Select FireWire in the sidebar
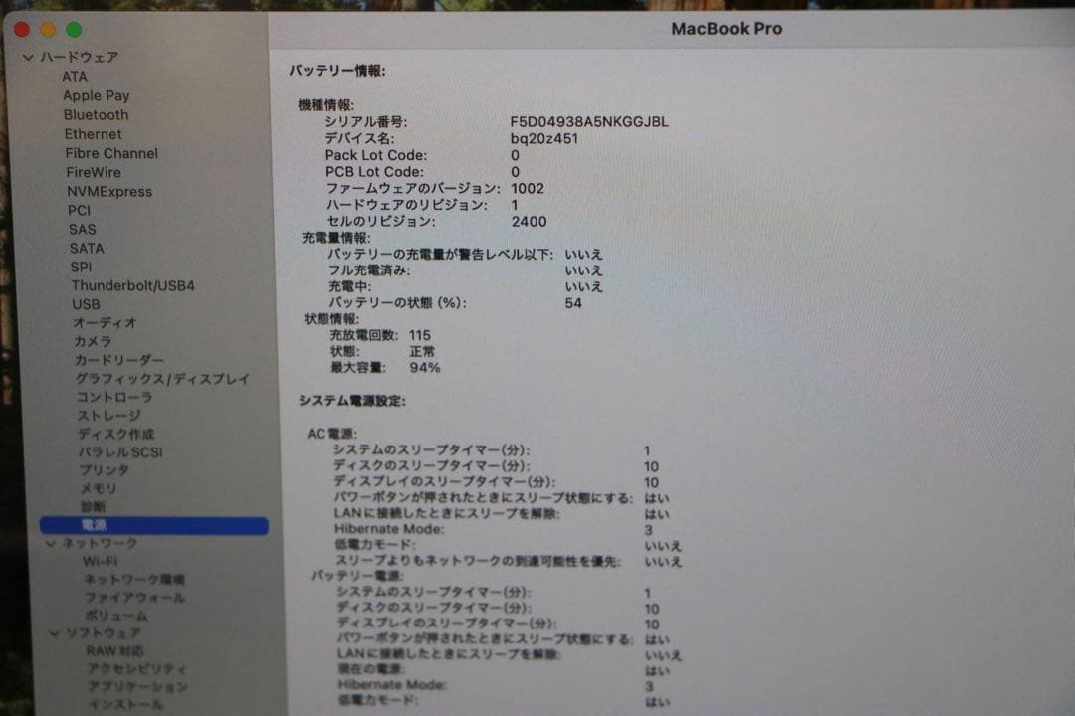Viewport: 1075px width, 716px height. tap(94, 172)
